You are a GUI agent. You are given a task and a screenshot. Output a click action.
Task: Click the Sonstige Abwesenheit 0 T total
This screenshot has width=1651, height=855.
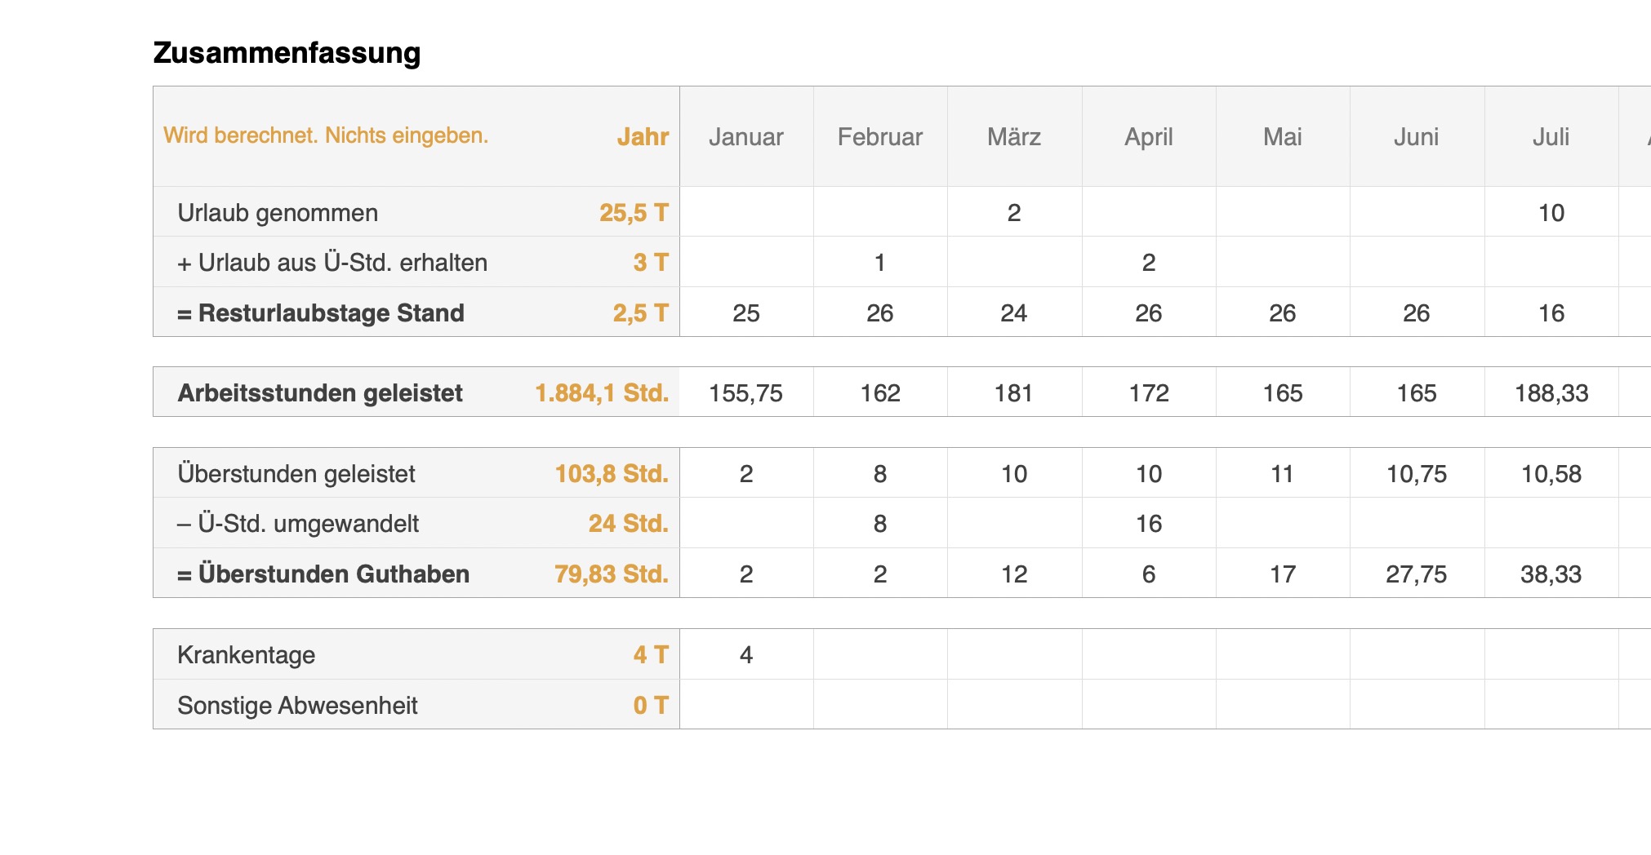[x=650, y=706]
